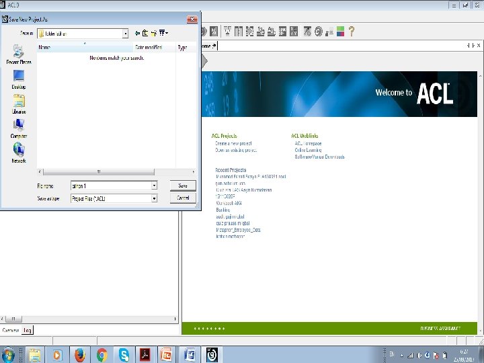The image size is (484, 363).
Task: Click the Stratify number-grid toolbar icon
Action: pyautogui.click(x=282, y=31)
